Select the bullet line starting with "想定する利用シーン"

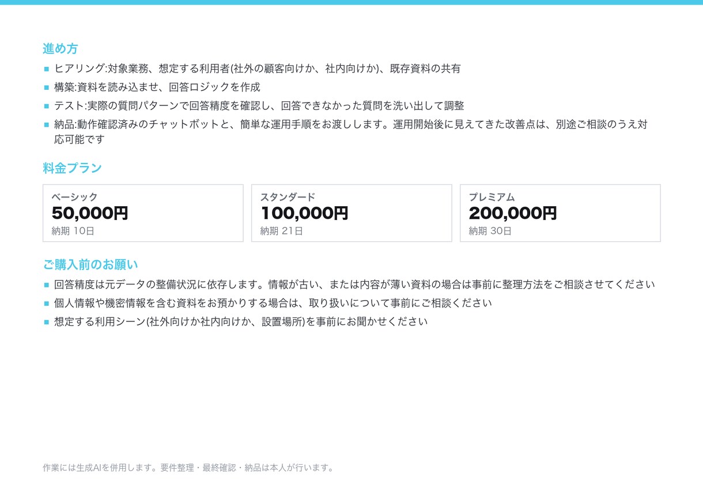click(x=241, y=321)
